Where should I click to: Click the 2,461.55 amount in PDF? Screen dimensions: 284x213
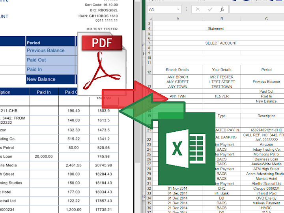pos(73,165)
